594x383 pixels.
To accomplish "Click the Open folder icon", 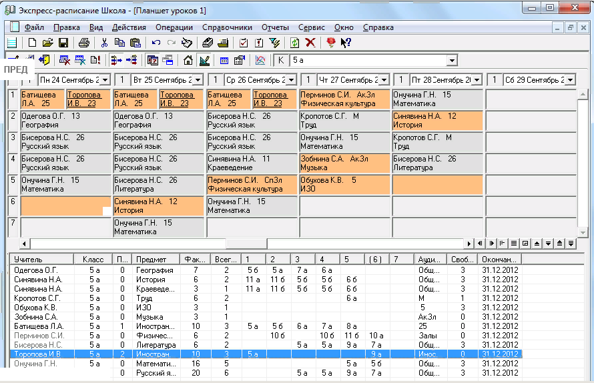I will click(47, 43).
